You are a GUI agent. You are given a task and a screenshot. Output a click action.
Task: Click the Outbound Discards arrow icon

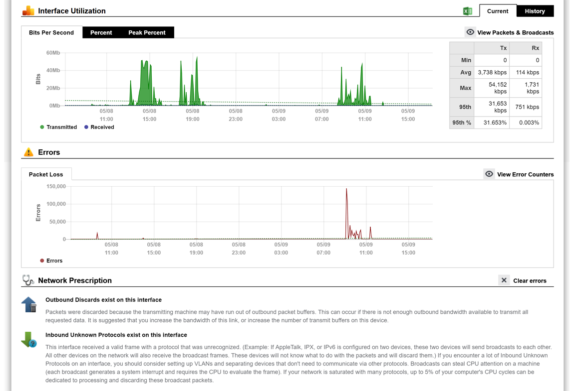(x=29, y=305)
